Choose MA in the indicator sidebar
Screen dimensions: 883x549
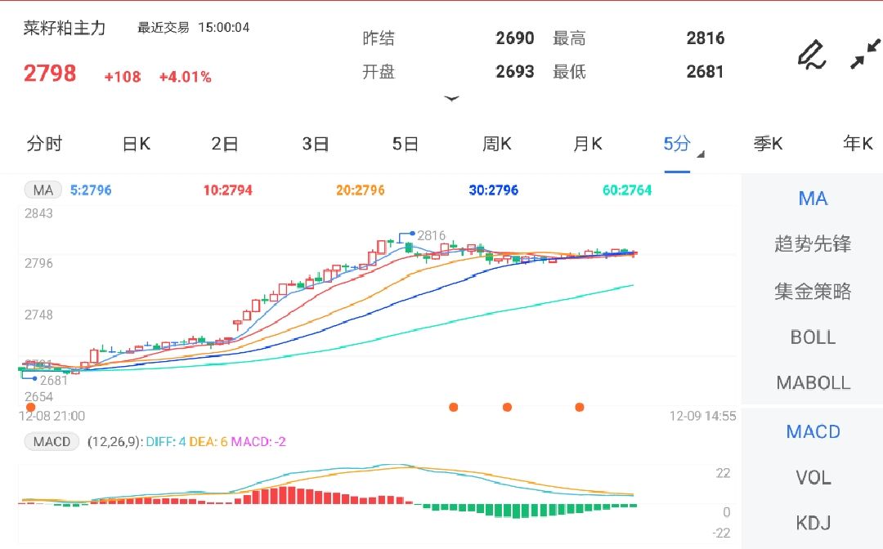coord(813,199)
